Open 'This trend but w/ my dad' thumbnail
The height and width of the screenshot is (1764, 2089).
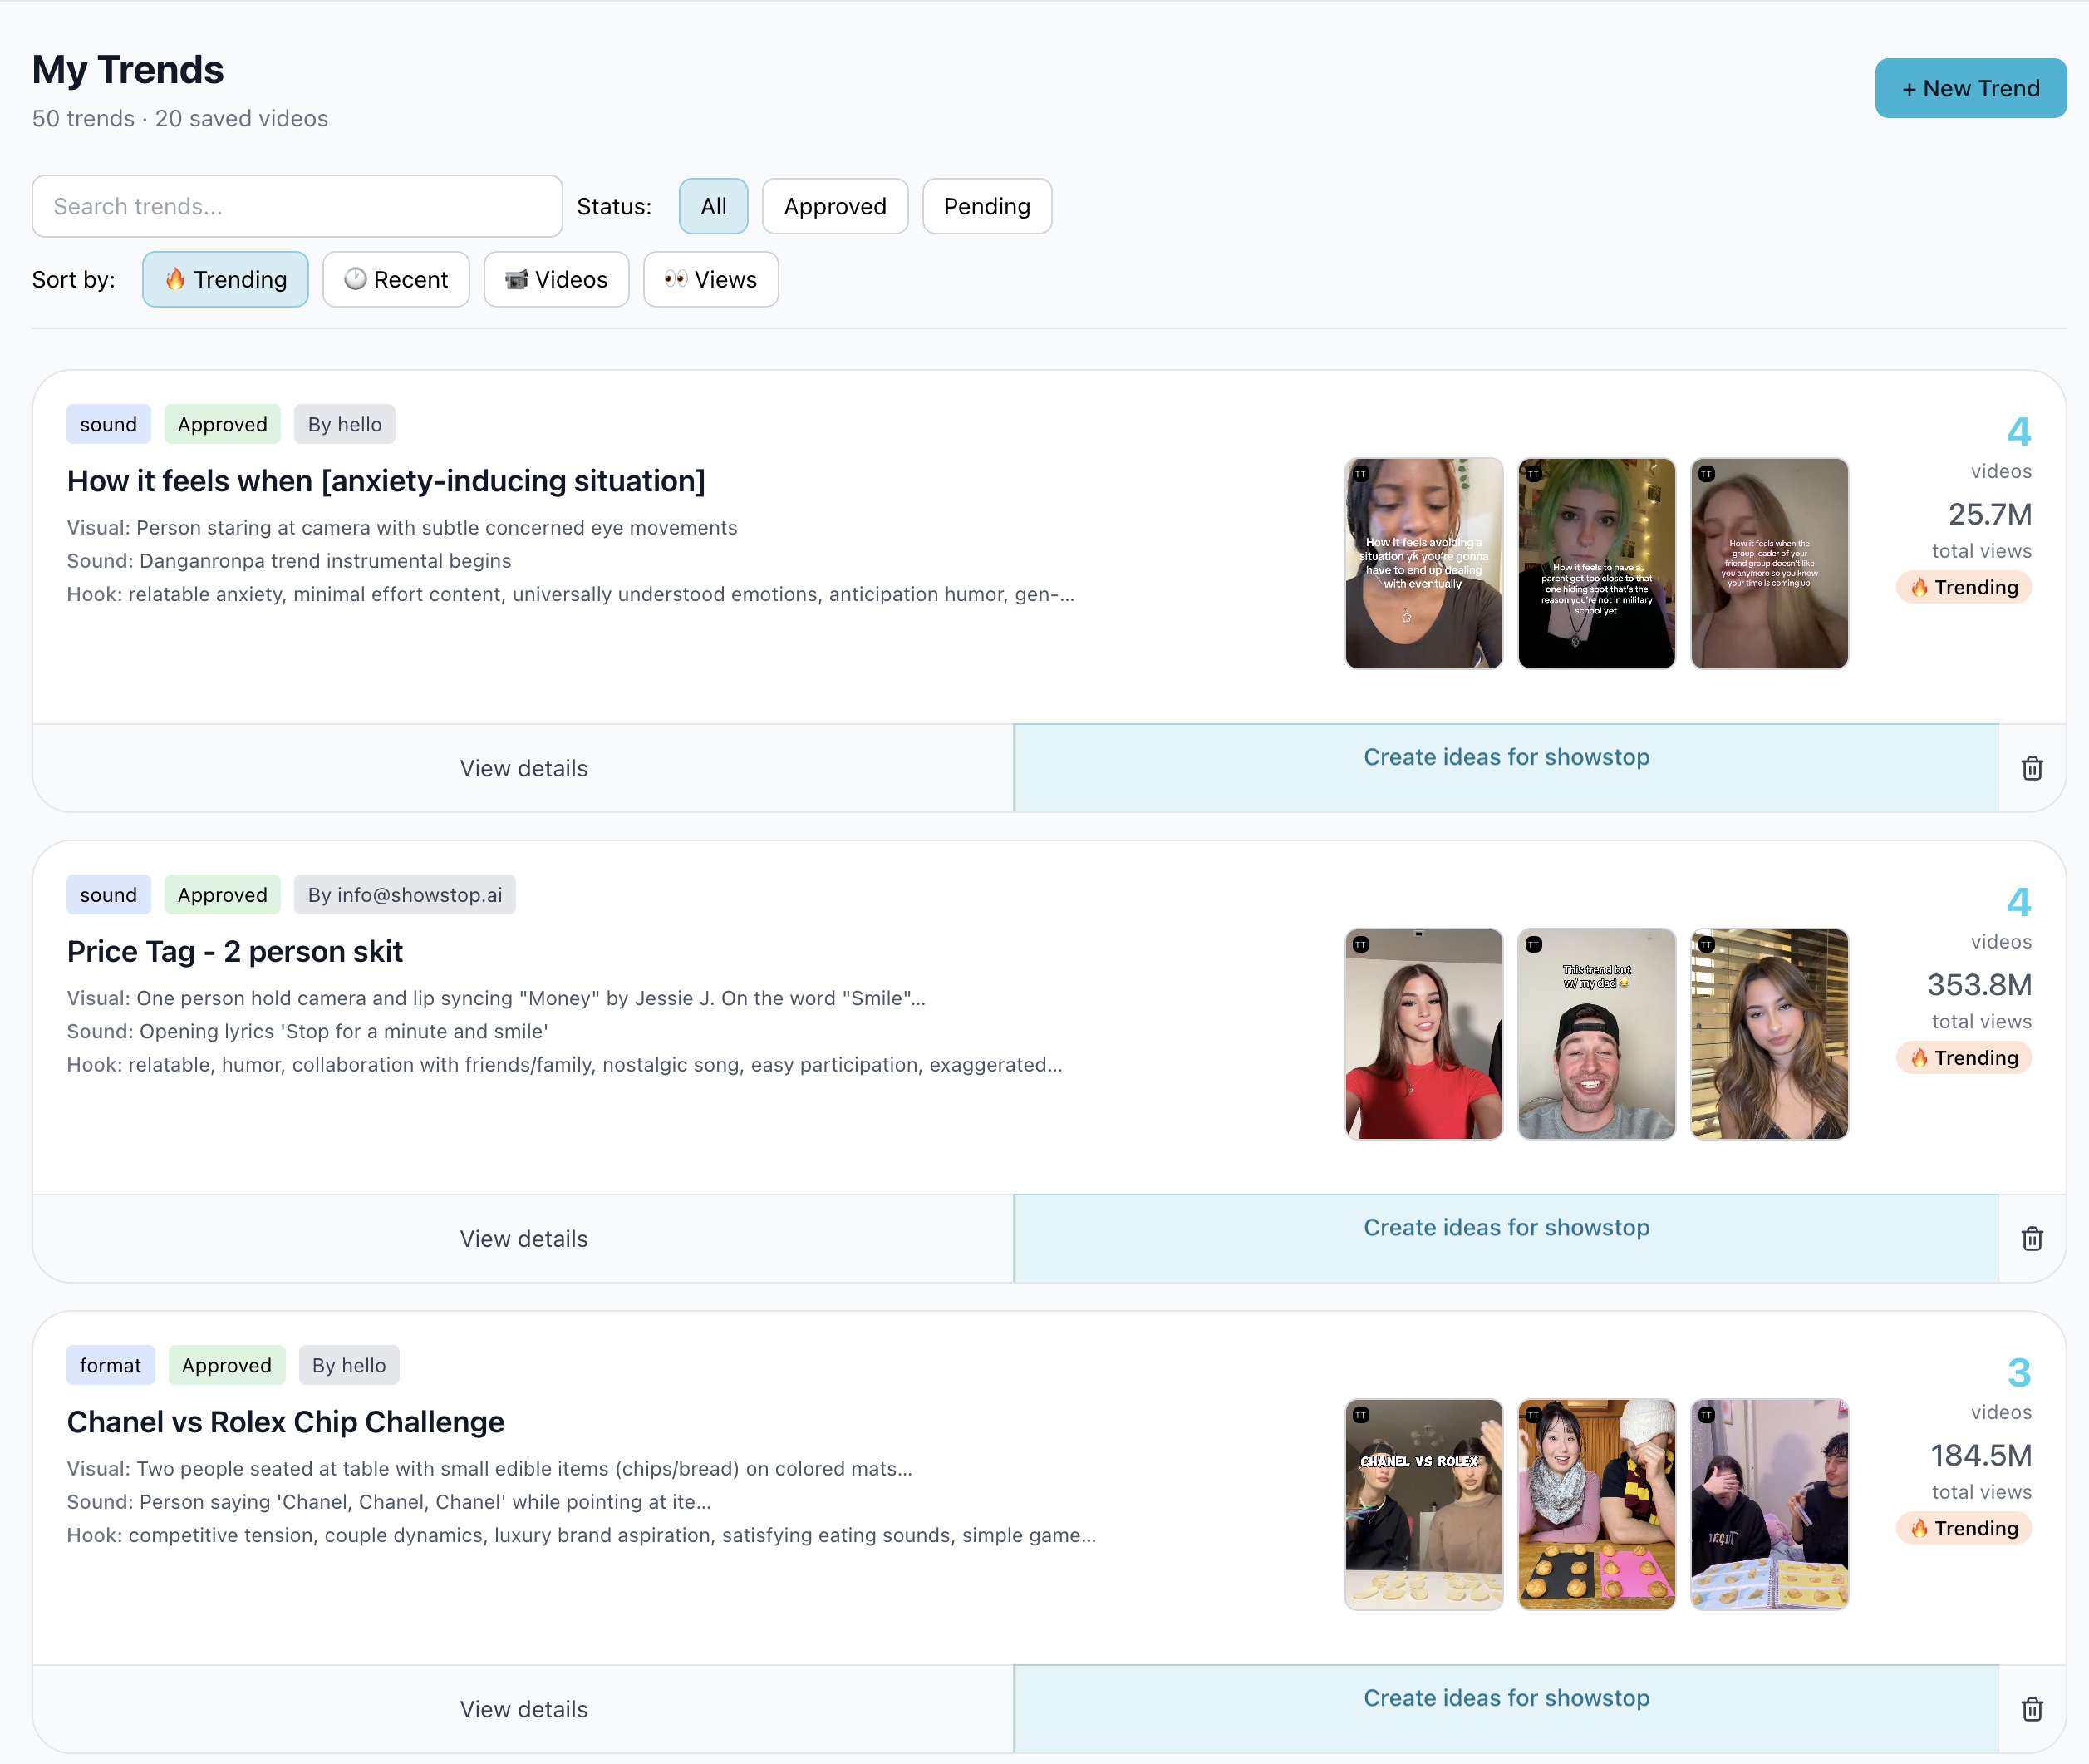click(x=1595, y=1033)
